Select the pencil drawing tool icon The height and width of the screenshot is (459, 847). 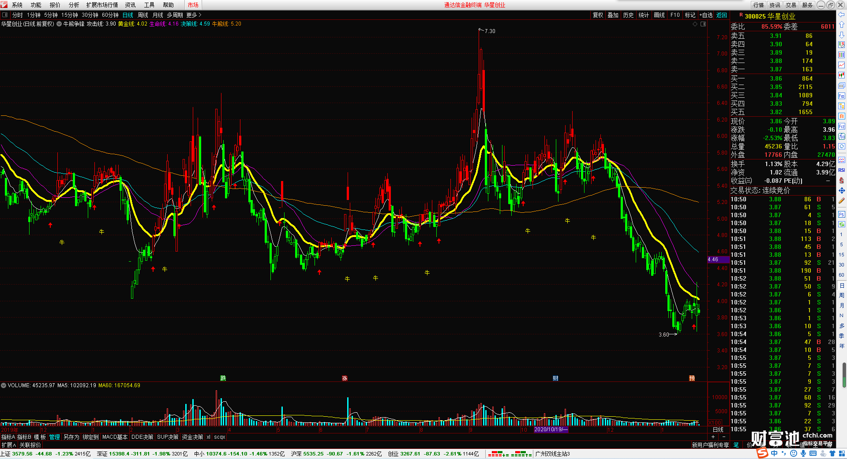point(842,201)
